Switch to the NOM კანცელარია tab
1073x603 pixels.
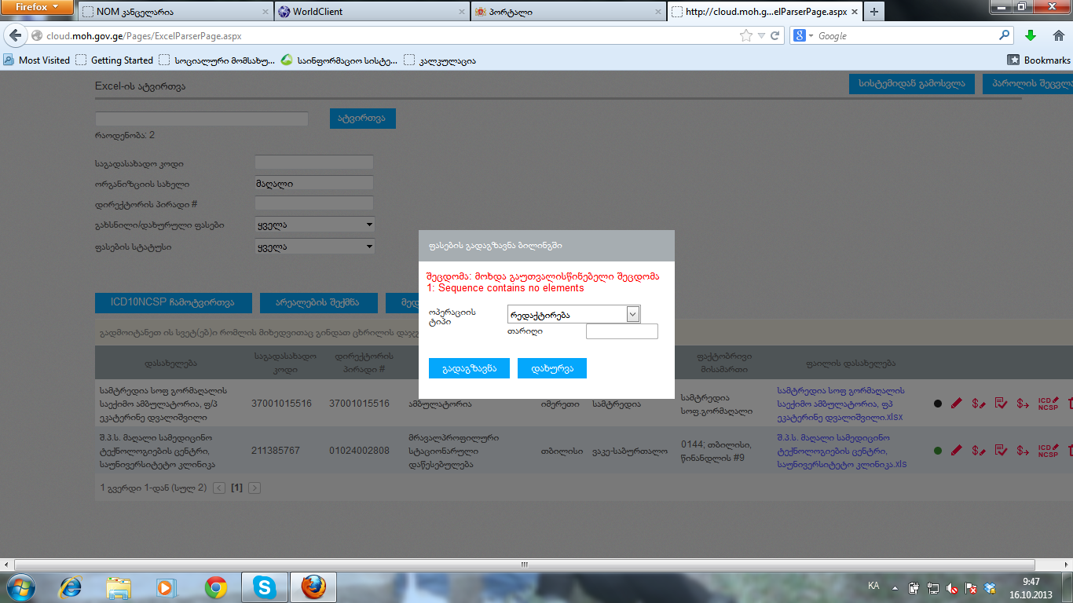pos(173,12)
